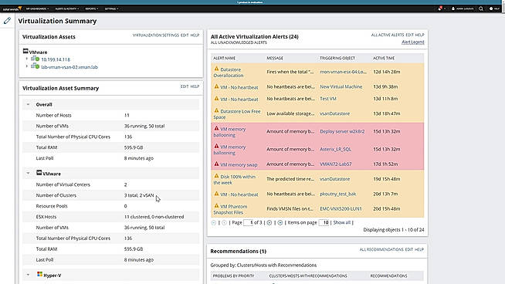The image size is (505, 284).
Task: Click the VM Phantom Snapshot Files warning icon
Action: point(216,206)
